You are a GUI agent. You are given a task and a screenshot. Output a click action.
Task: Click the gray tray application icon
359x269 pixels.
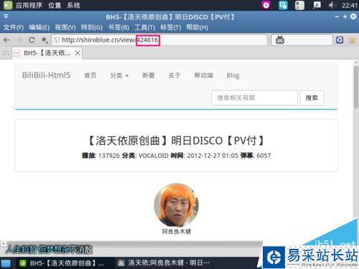(x=299, y=5)
